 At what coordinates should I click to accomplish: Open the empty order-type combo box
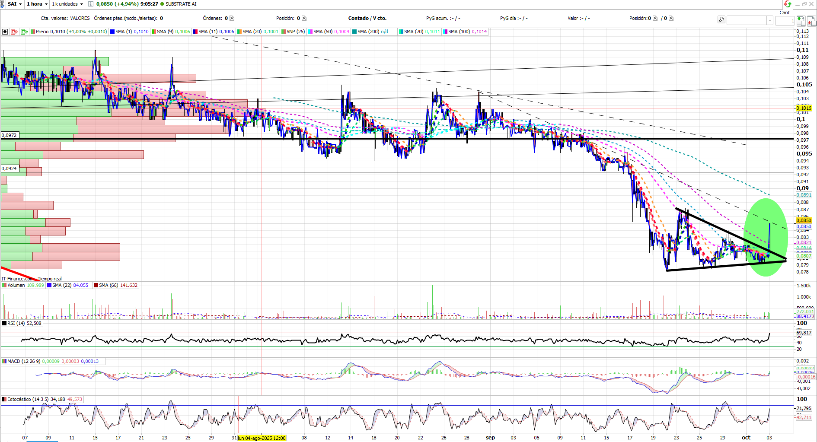coord(750,20)
